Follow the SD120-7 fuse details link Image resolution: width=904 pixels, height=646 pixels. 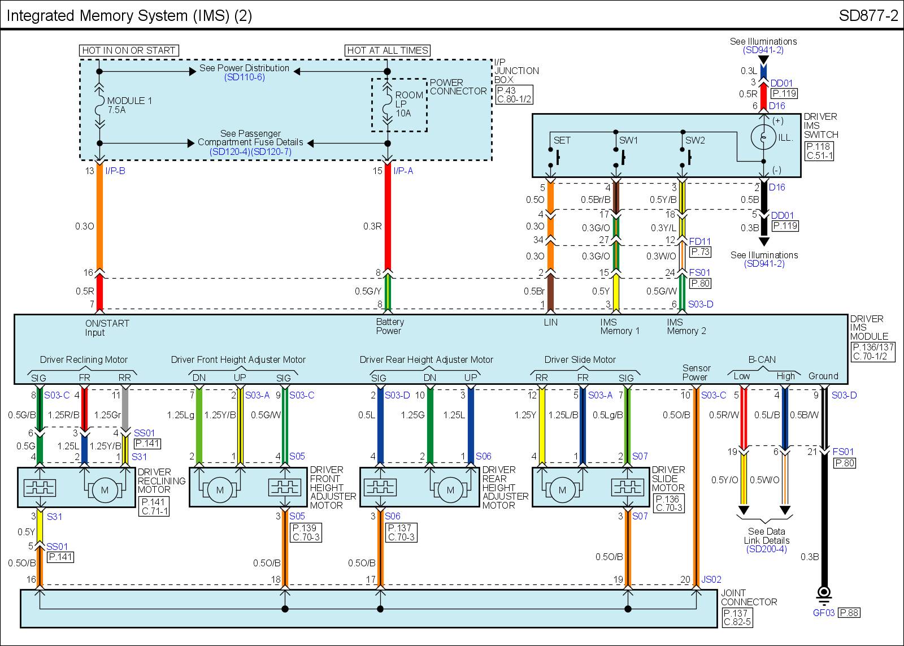pos(271,152)
